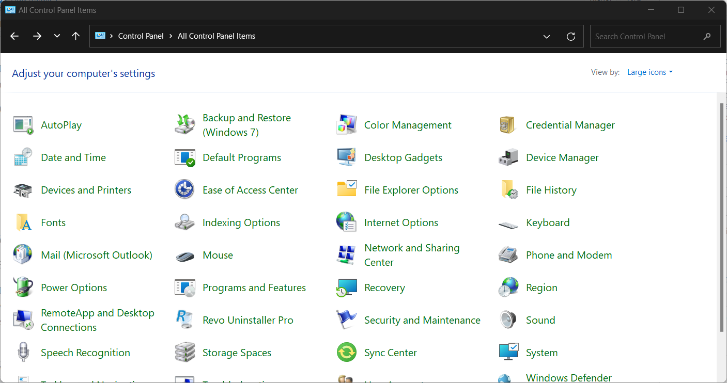Expand the chevron after the address bar icon

tap(111, 36)
